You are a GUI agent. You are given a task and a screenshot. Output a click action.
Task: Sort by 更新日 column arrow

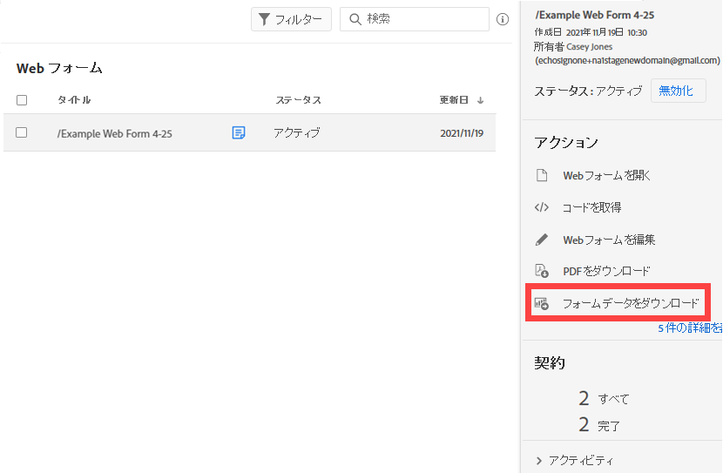pyautogui.click(x=481, y=100)
